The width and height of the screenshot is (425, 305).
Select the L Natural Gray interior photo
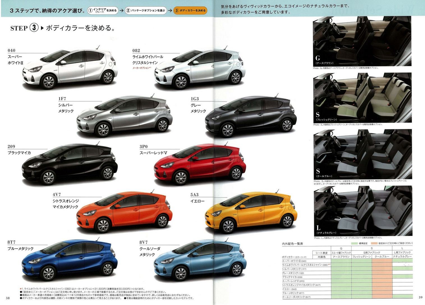[362, 210]
